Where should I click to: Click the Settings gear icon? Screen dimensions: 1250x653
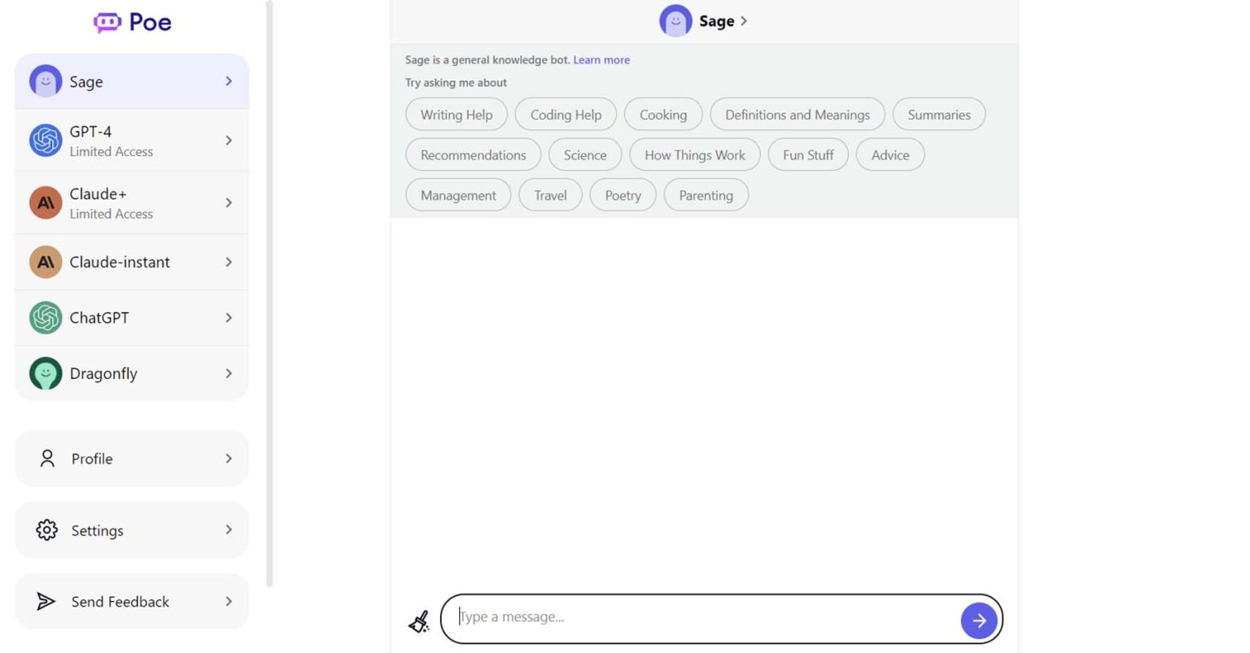click(46, 530)
